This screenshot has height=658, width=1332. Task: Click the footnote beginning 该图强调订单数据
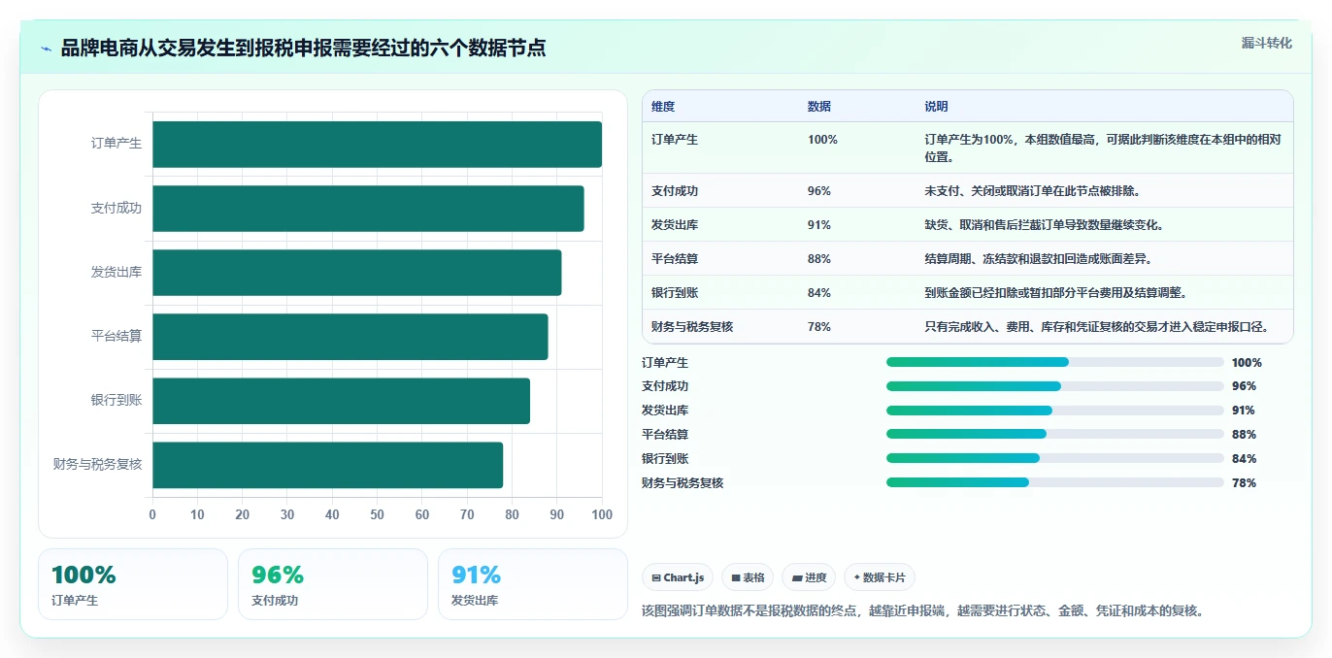coord(923,611)
